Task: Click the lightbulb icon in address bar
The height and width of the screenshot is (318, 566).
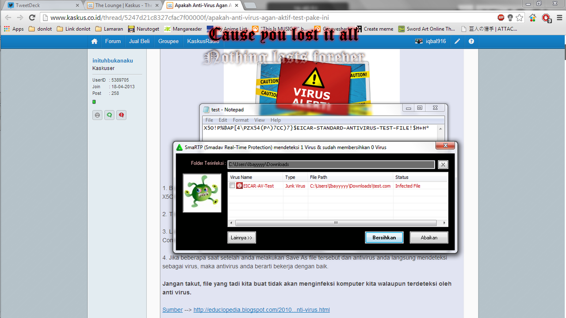Action: [510, 18]
